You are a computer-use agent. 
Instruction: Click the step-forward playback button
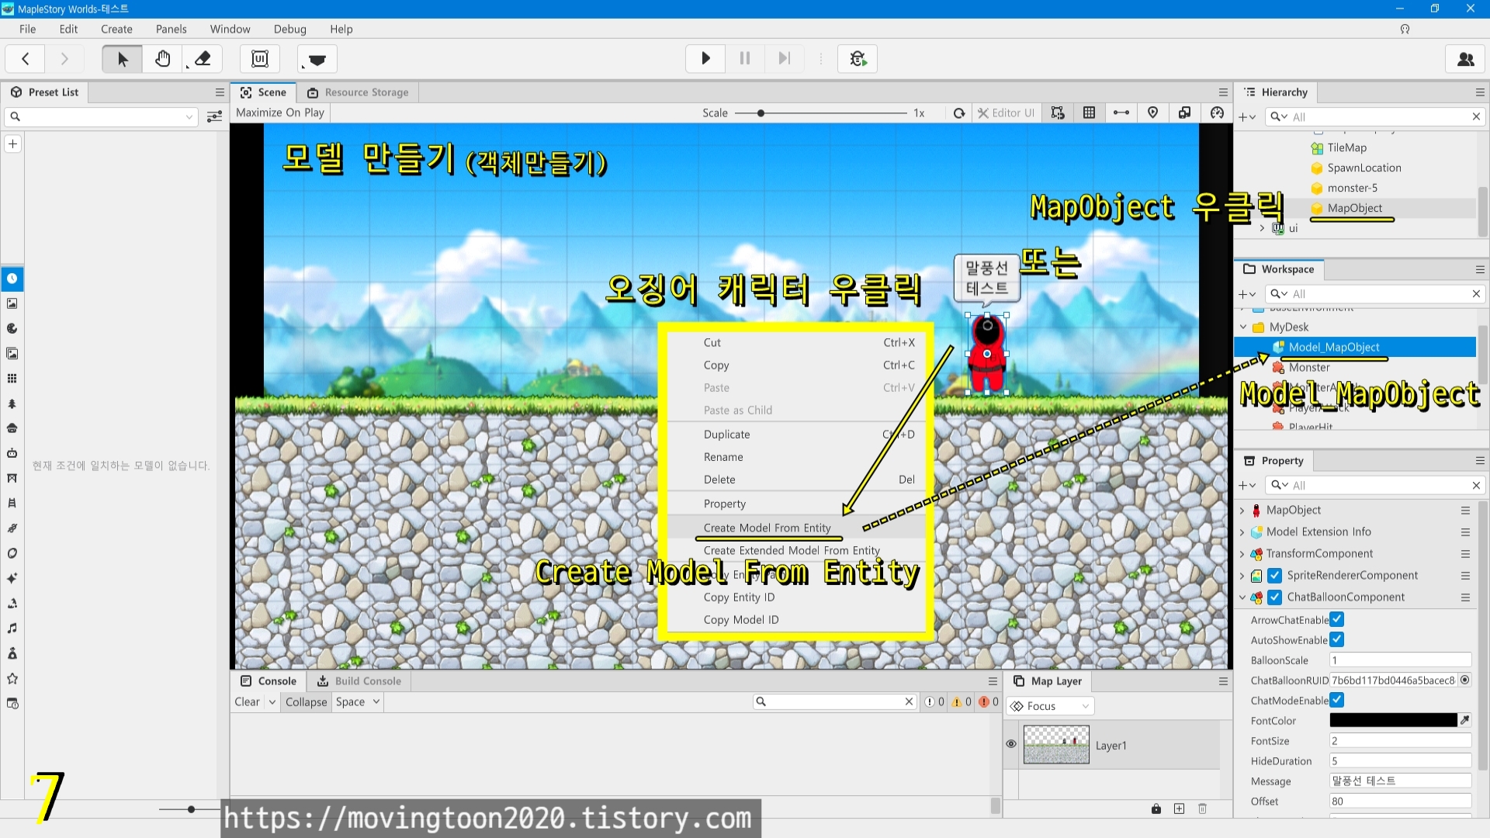click(x=785, y=59)
